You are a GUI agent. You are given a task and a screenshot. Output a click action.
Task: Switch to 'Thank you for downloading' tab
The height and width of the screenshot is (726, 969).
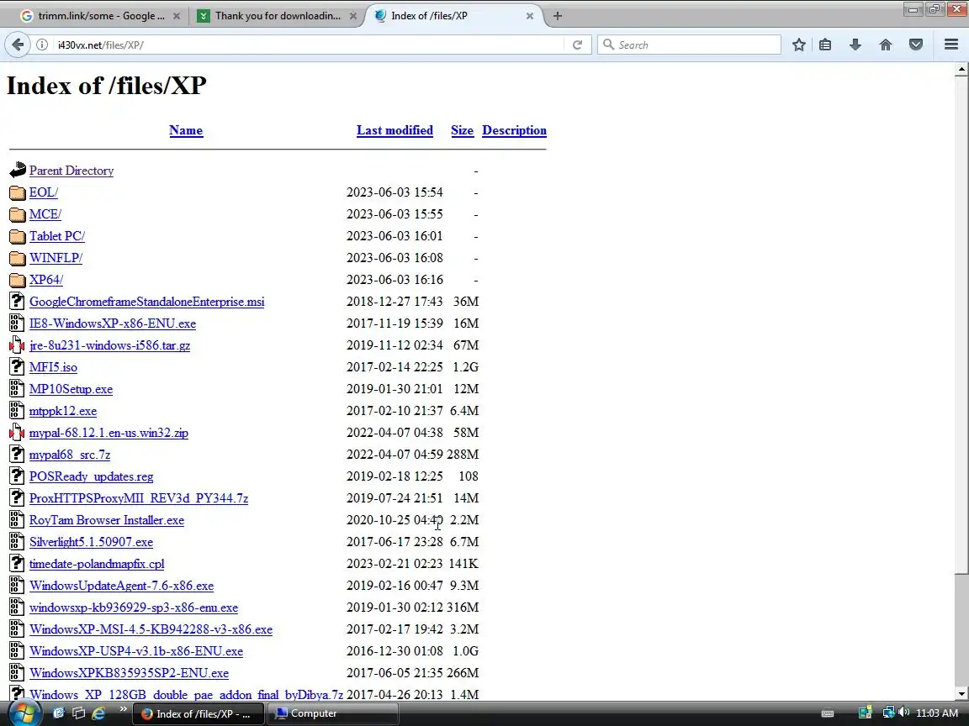(x=278, y=16)
